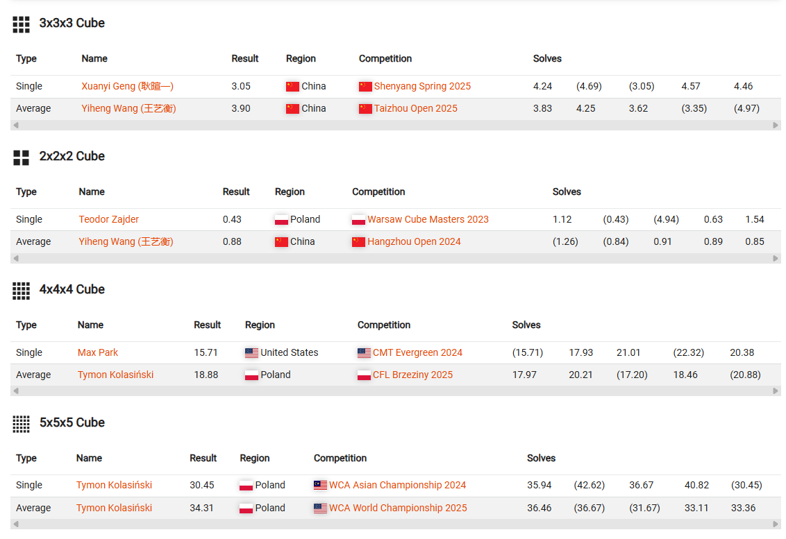Image resolution: width=786 pixels, height=539 pixels.
Task: Click the (22.32) solve in Max Park row
Action: click(688, 352)
